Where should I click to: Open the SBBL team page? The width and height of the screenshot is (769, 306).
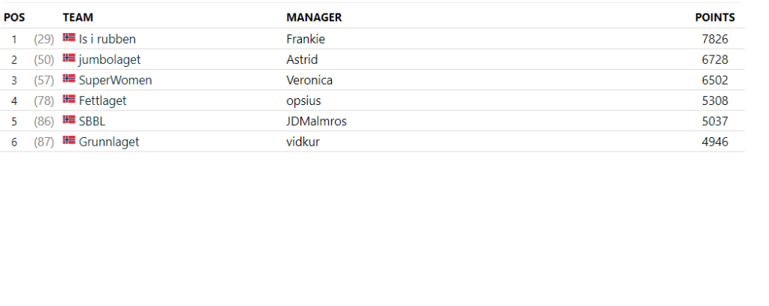92,121
